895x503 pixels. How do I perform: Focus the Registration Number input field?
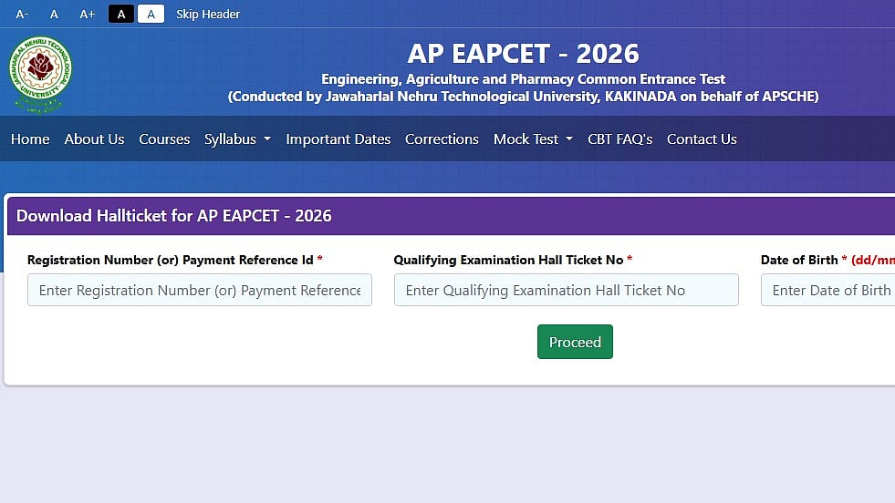click(200, 290)
